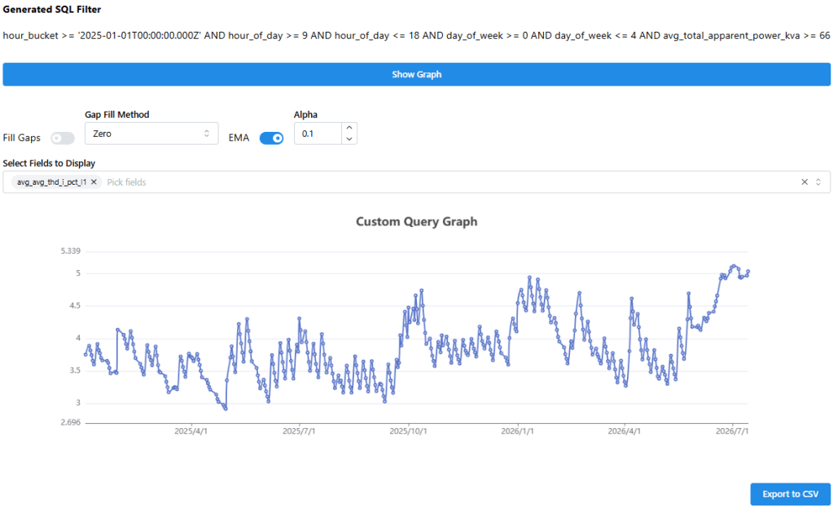Image resolution: width=833 pixels, height=507 pixels.
Task: Export chart data with Export to CSV
Action: (791, 494)
